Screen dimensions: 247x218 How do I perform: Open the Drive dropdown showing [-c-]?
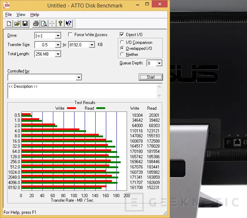[x=58, y=35]
